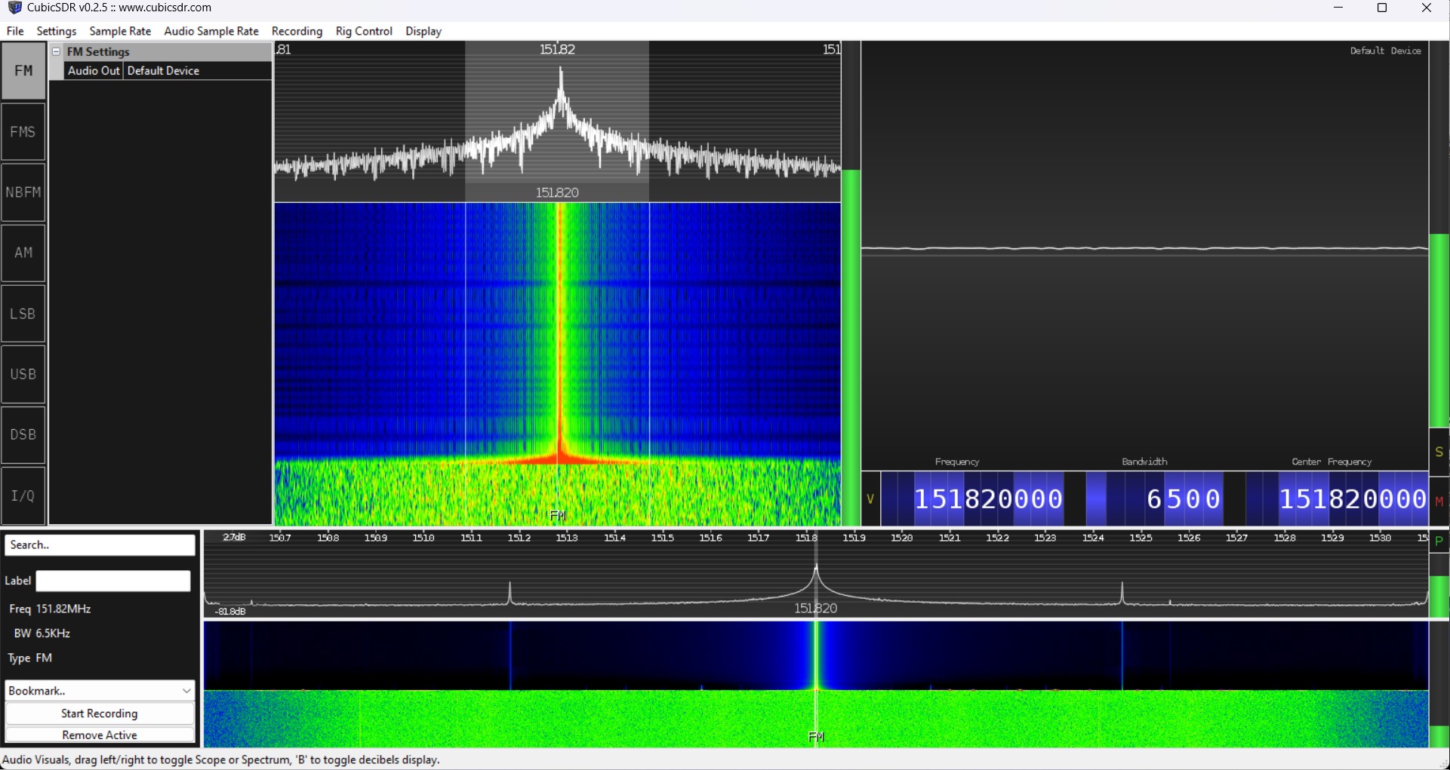
Task: Switch to DSB demodulator mode
Action: (23, 434)
